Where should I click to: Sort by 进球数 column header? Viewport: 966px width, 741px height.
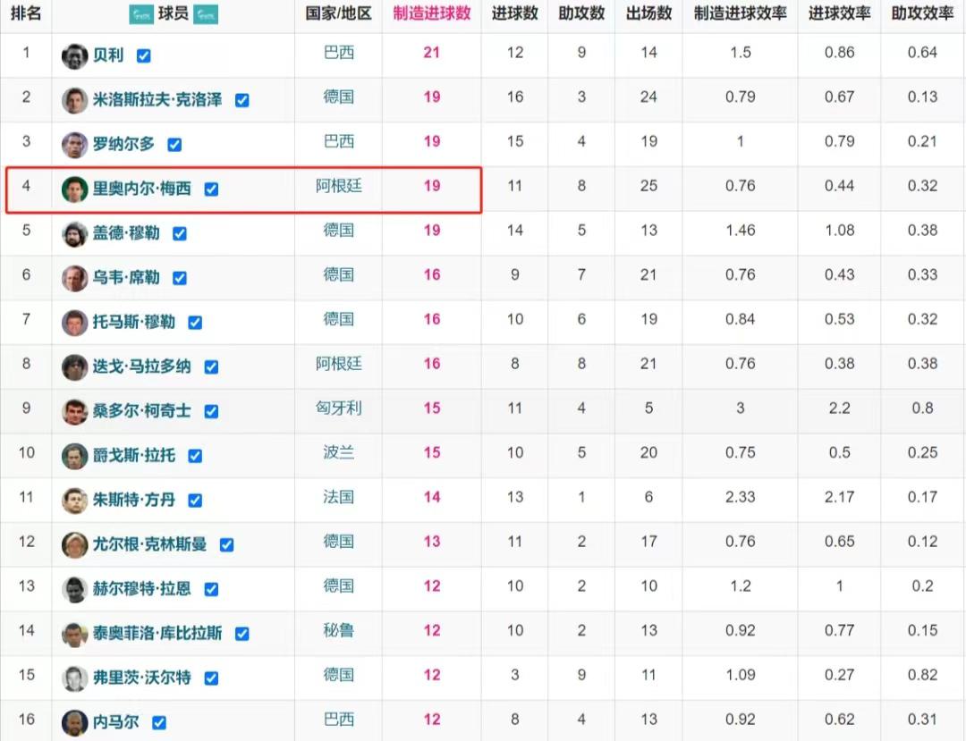(515, 13)
